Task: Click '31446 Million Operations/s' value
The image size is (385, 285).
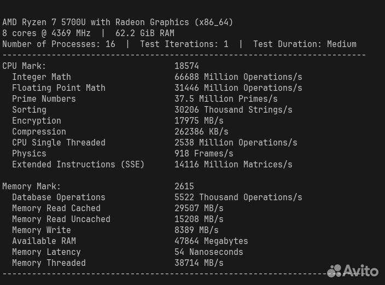Action: tap(238, 88)
